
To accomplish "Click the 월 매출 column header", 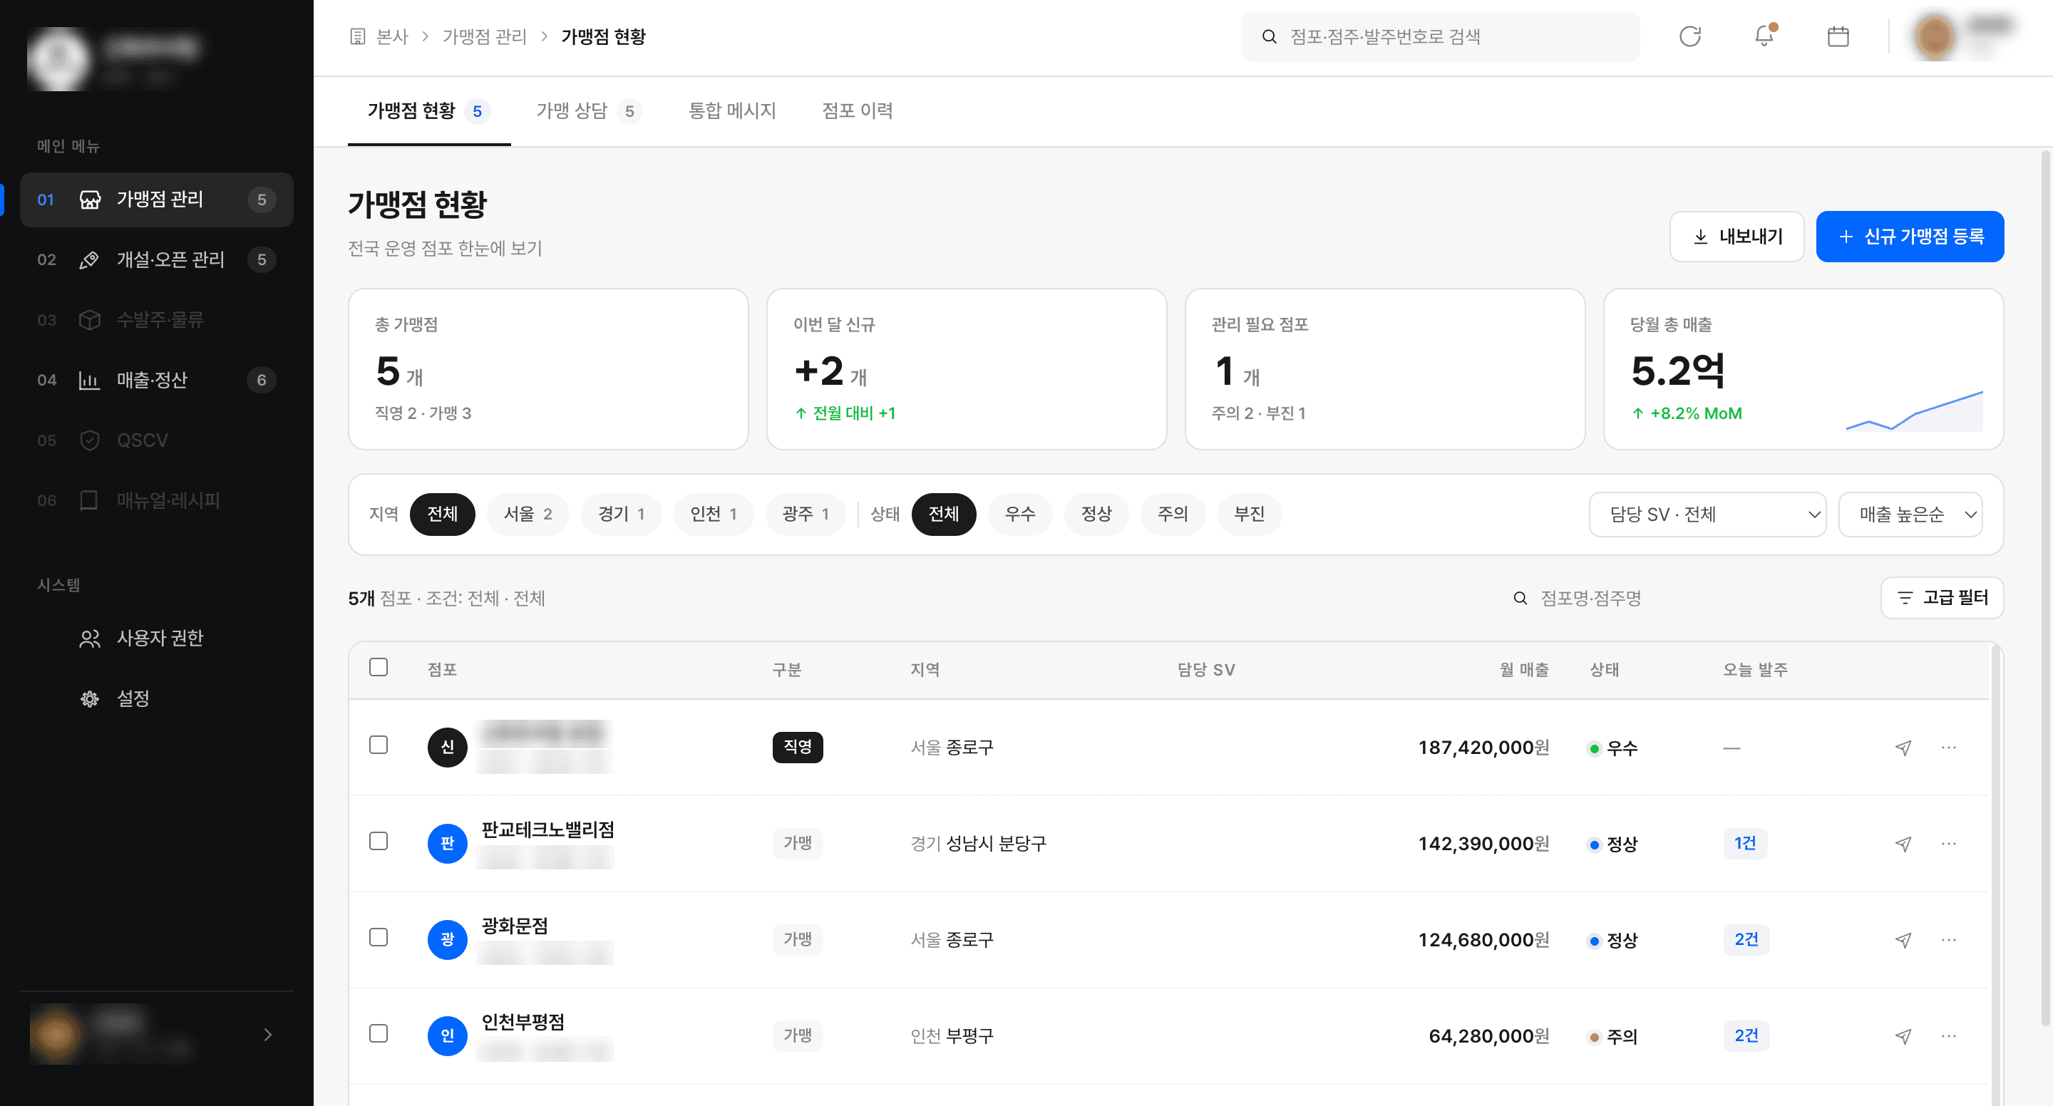I will tap(1523, 670).
